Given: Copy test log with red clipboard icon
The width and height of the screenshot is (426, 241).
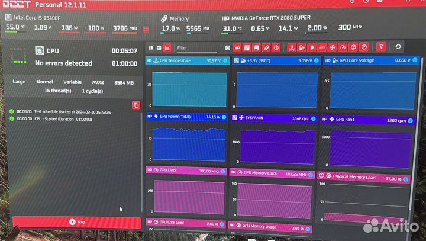Looking at the screenshot, I should tap(136, 105).
